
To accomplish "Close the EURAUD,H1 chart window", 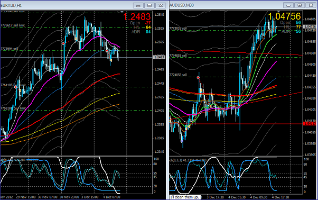I will point(161,5).
